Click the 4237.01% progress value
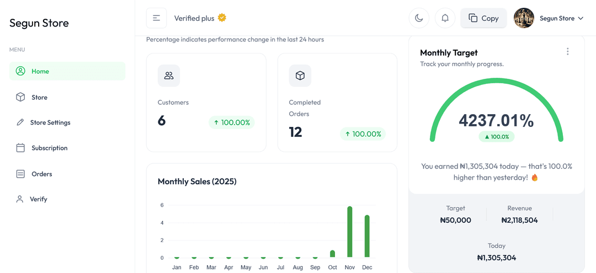The image size is (596, 273). click(497, 120)
